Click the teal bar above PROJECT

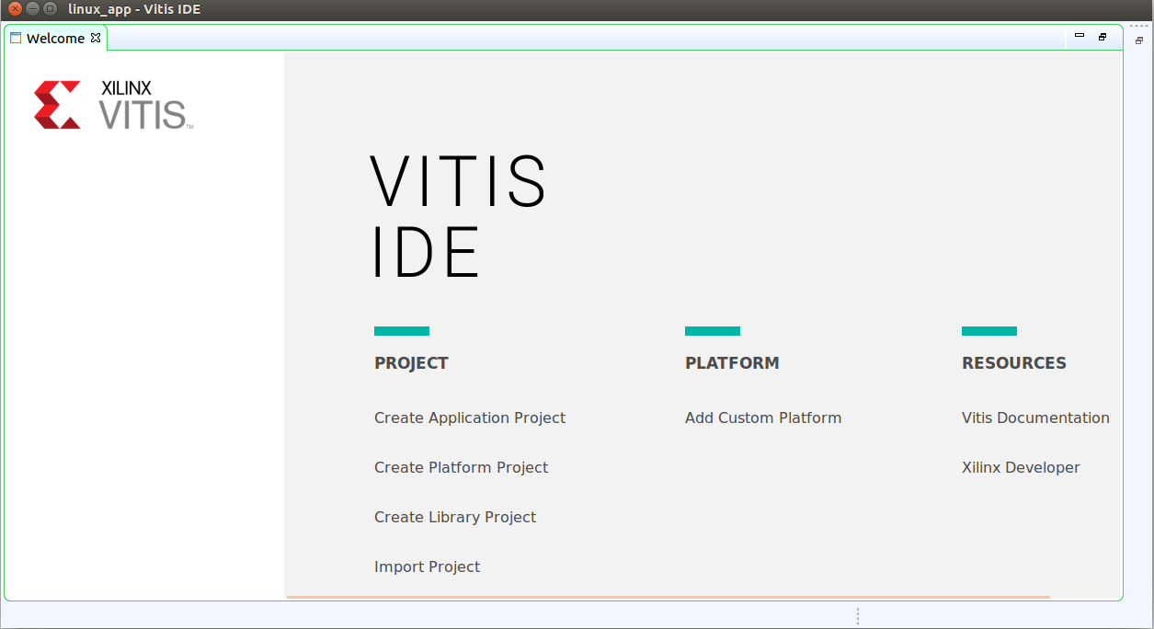[x=401, y=330]
